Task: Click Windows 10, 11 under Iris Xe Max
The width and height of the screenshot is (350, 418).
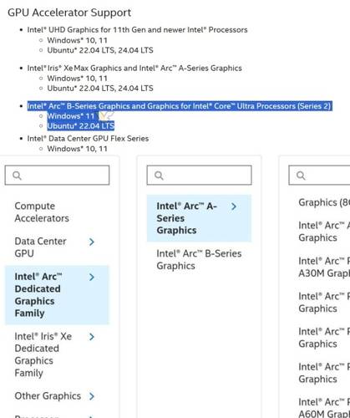Action: pos(77,79)
